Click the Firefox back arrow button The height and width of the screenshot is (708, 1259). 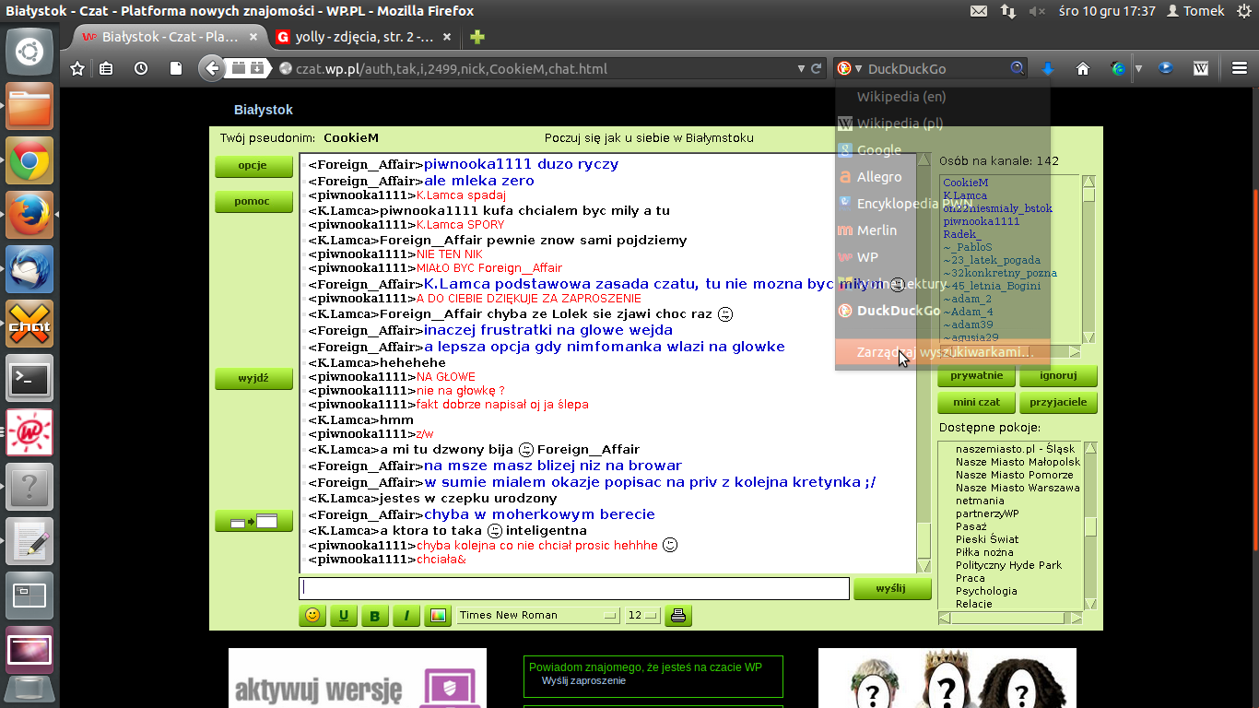point(212,68)
